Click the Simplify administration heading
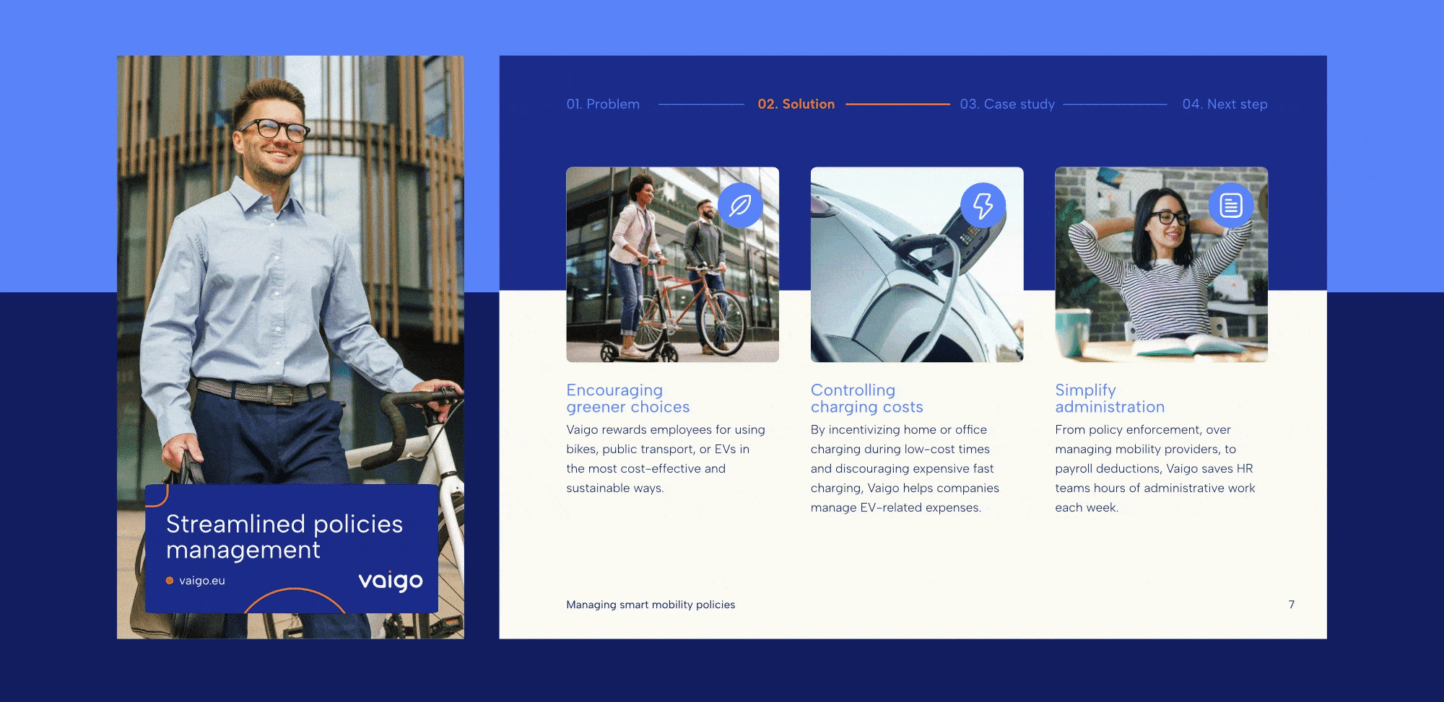This screenshot has width=1444, height=702. coord(1110,398)
